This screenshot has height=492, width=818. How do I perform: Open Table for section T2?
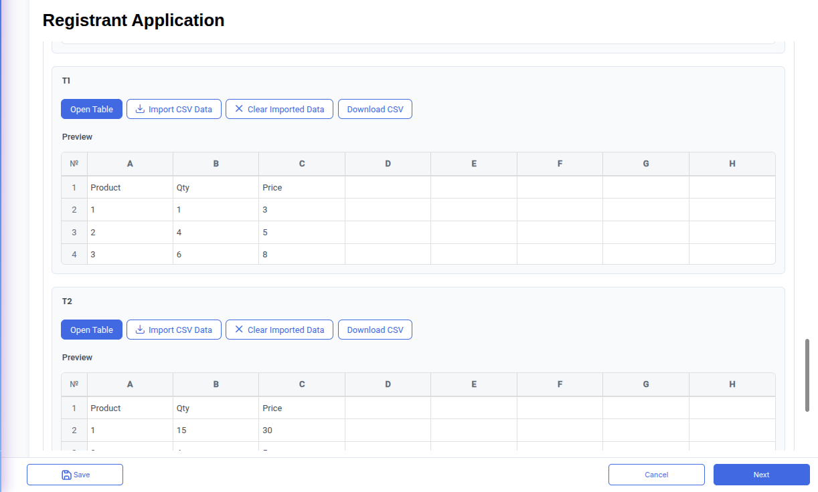[92, 330]
